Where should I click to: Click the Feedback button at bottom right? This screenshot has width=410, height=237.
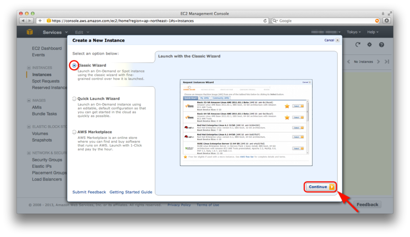pyautogui.click(x=367, y=205)
